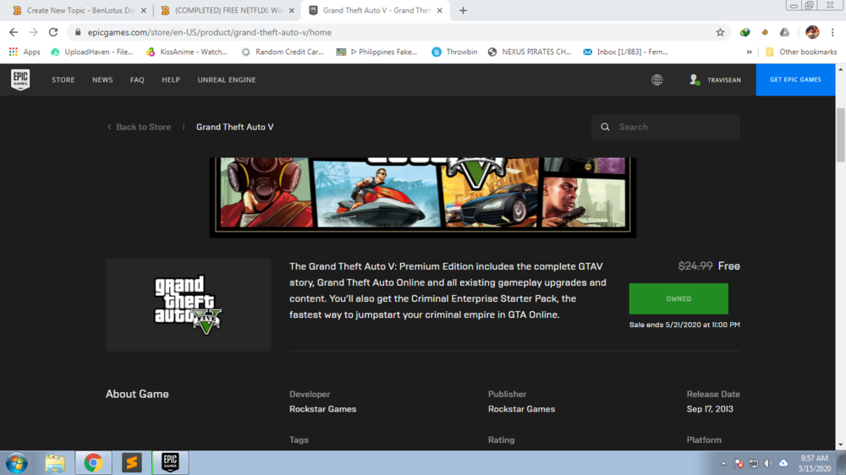Open the language globe icon
This screenshot has height=475, width=846.
(656, 79)
